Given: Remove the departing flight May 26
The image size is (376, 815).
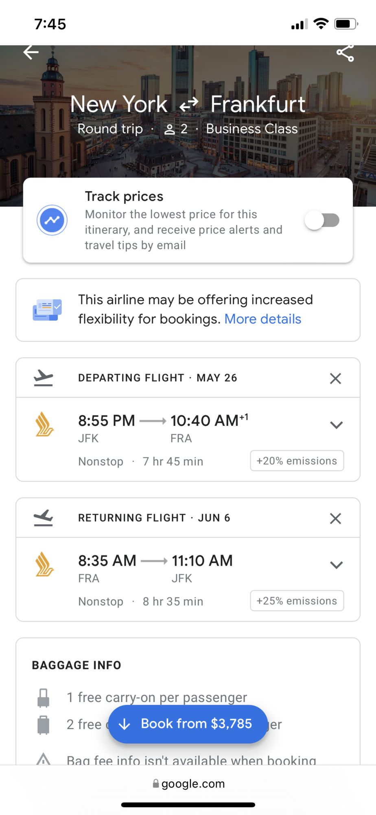Looking at the screenshot, I should tap(335, 378).
